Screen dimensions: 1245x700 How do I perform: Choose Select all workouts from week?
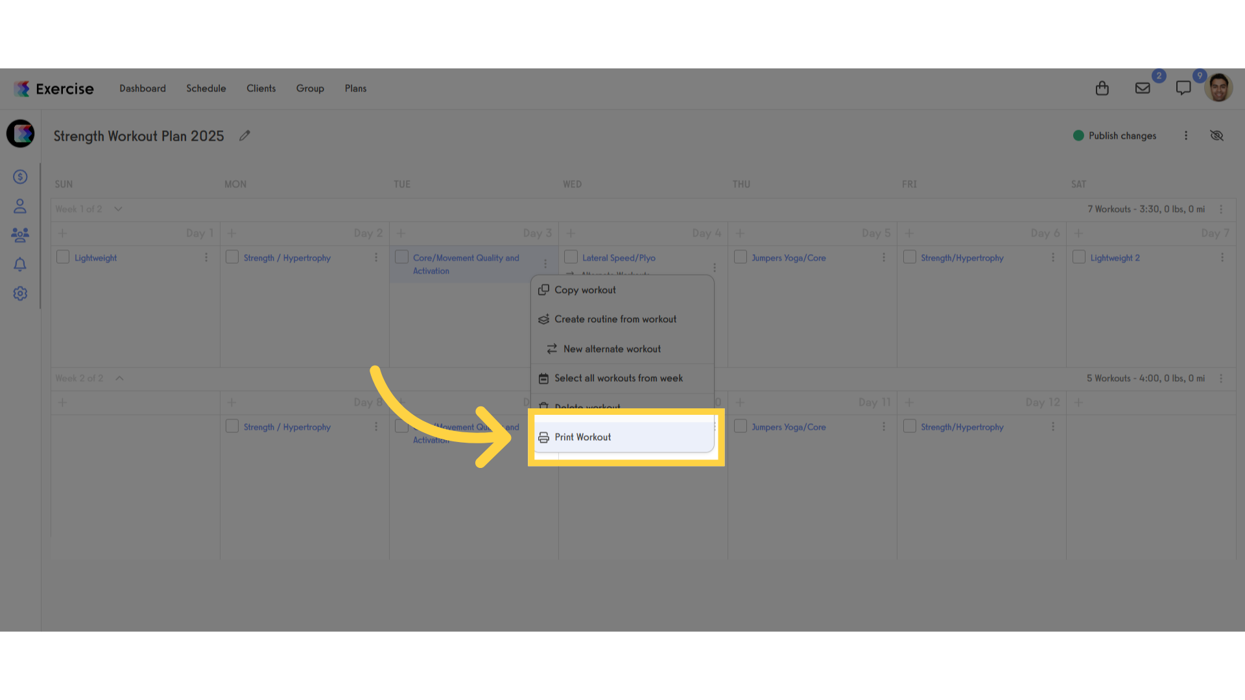pos(622,379)
